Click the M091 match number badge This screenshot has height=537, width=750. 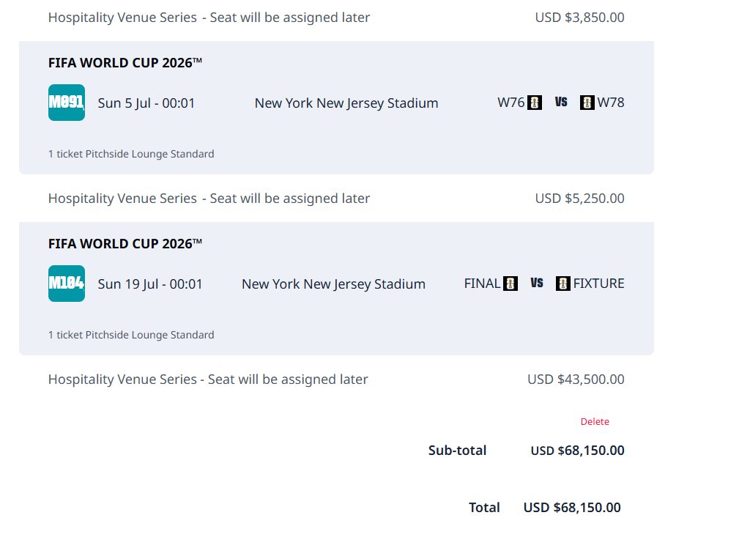67,103
